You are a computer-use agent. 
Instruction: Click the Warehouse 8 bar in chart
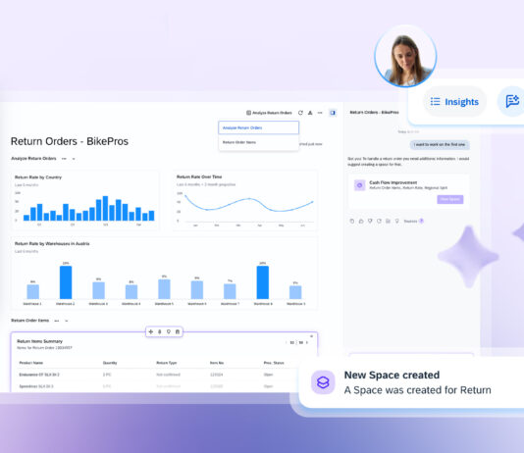[x=263, y=282]
